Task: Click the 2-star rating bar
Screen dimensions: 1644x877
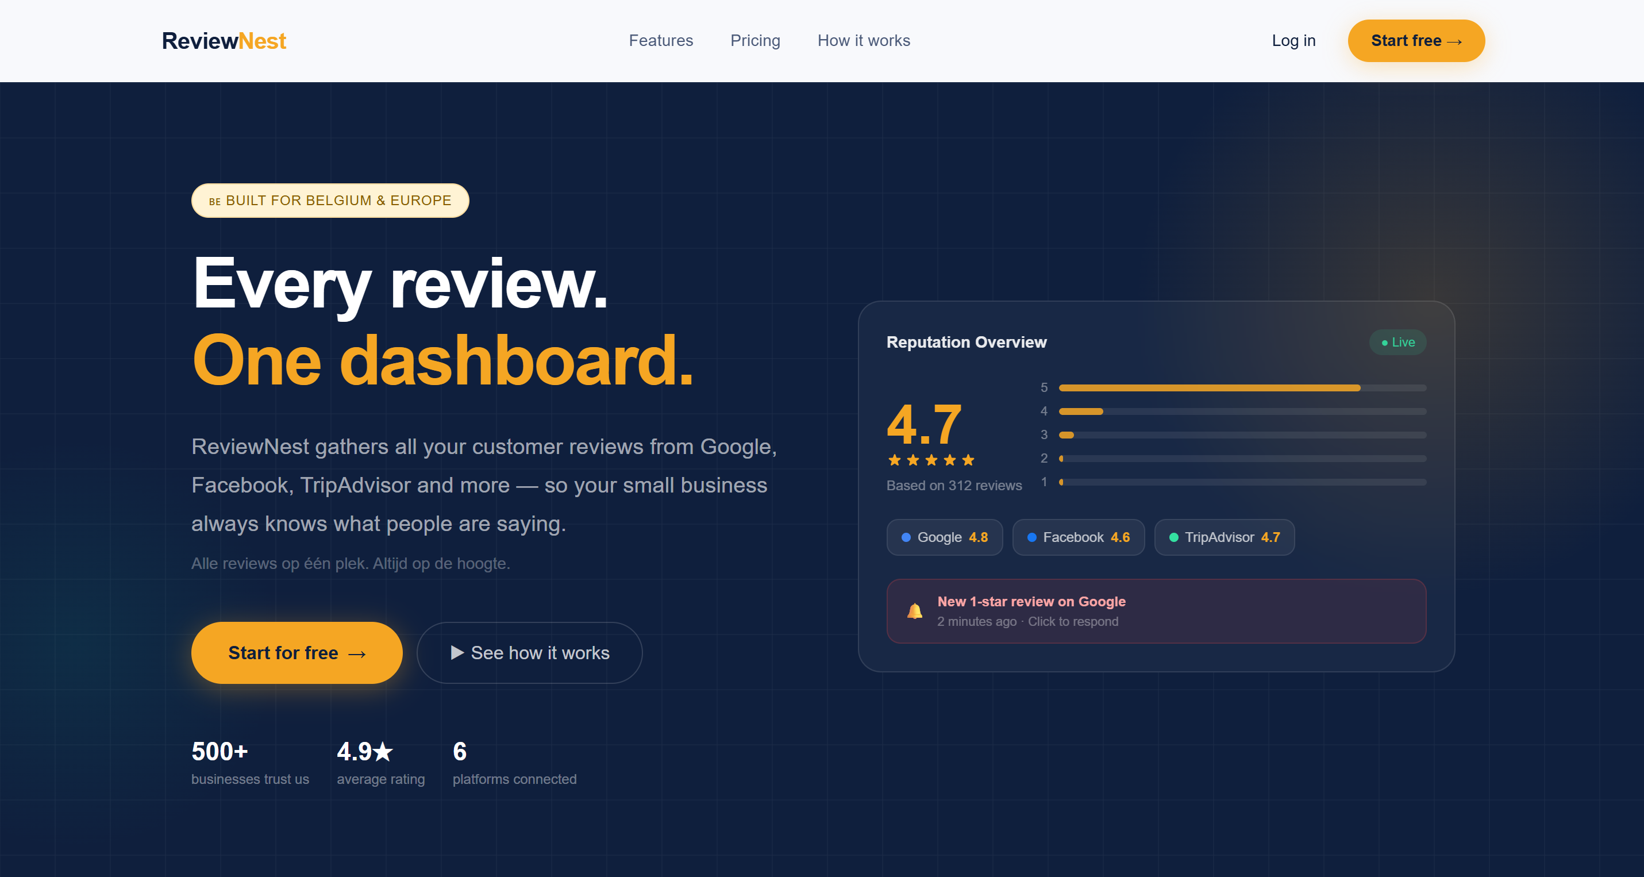Action: pos(1242,459)
